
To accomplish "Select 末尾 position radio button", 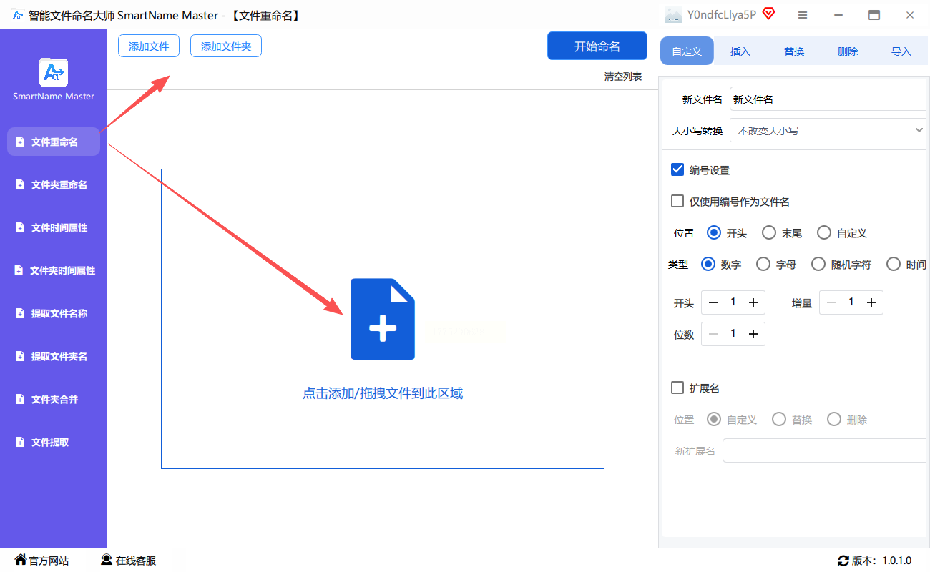I will coord(769,232).
